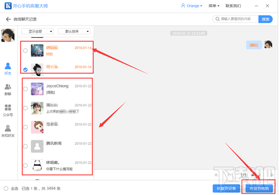Click the 恢复到电脑 button
Viewport: 279px width, 195px height.
click(x=259, y=188)
